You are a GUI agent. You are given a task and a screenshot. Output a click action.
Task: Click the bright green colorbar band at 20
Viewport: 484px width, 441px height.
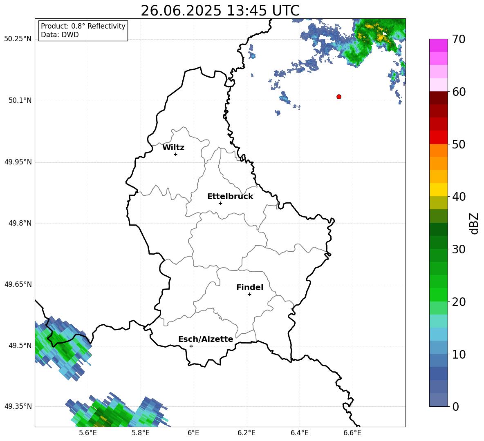tap(438, 295)
